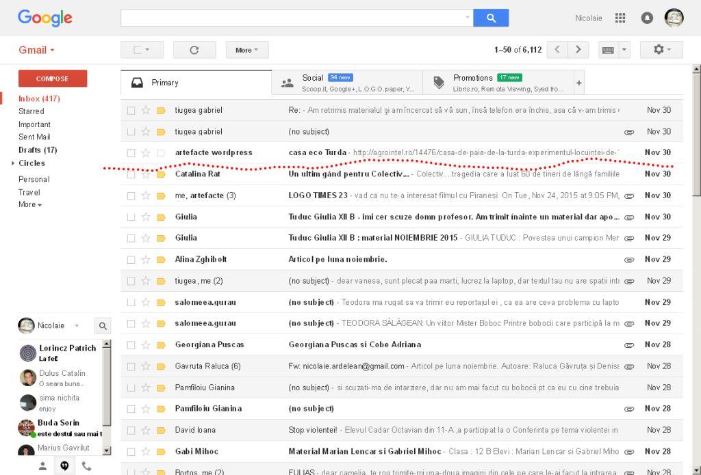Open the Drafts (17) folder

click(x=38, y=150)
